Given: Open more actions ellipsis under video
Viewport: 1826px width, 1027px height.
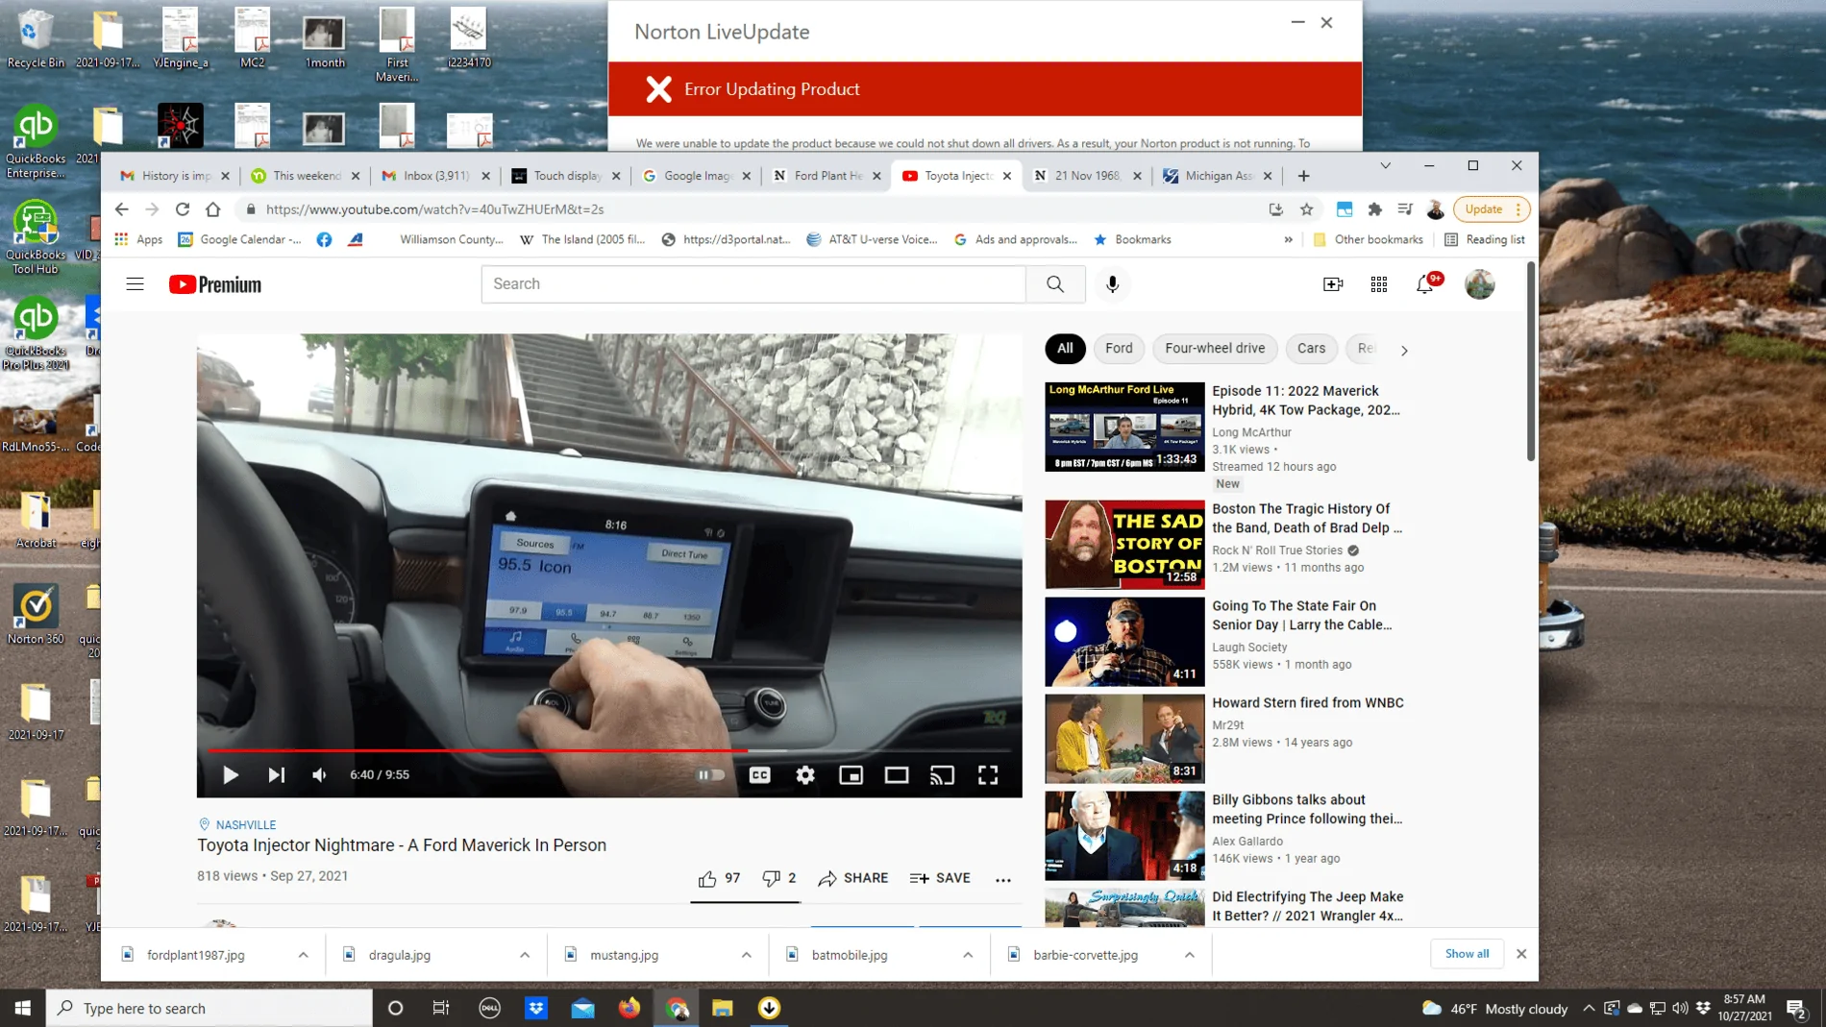Looking at the screenshot, I should (1003, 879).
